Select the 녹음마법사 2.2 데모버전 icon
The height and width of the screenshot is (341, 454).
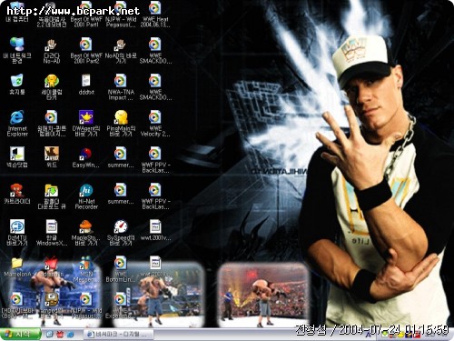point(52,14)
